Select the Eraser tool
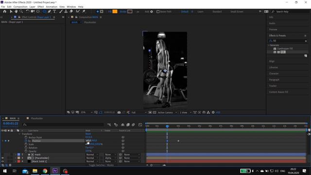The width and height of the screenshot is (311, 175). pyautogui.click(x=71, y=12)
